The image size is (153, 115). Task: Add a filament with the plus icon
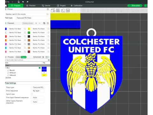(36, 23)
